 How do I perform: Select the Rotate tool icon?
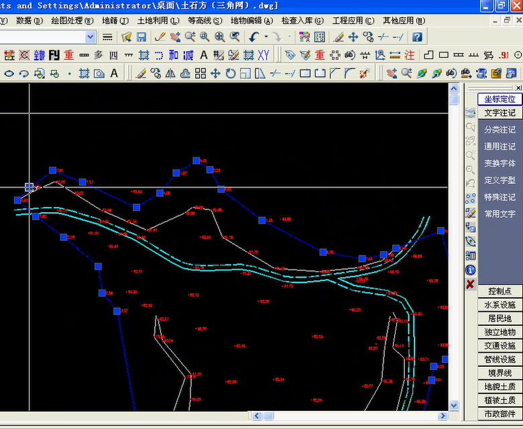pos(231,73)
